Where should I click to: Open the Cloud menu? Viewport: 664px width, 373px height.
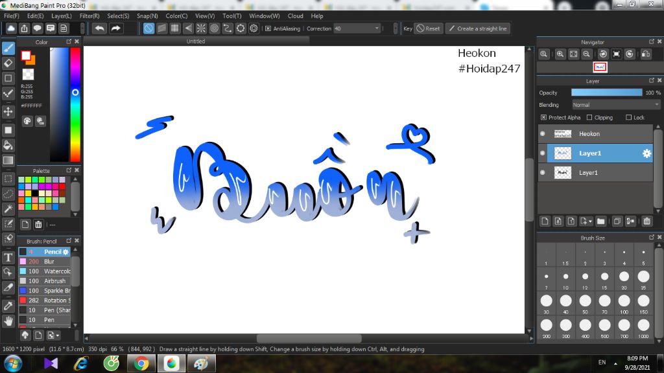(295, 16)
